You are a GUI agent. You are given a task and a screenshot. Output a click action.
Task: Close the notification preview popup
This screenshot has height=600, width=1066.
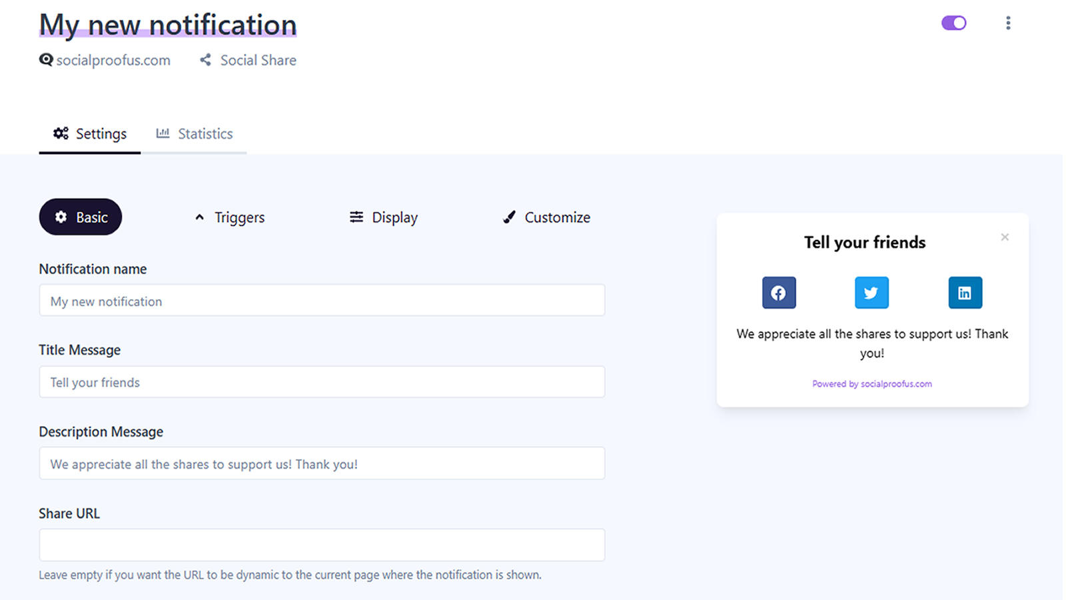tap(1005, 237)
